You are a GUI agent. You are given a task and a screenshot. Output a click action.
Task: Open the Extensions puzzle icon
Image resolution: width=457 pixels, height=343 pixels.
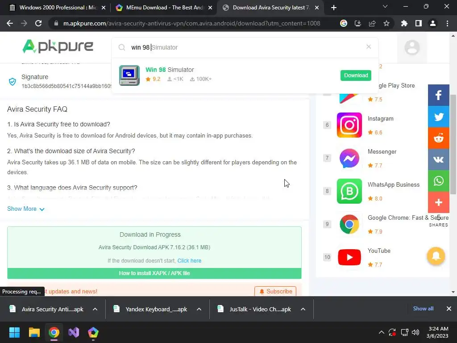[x=404, y=23]
